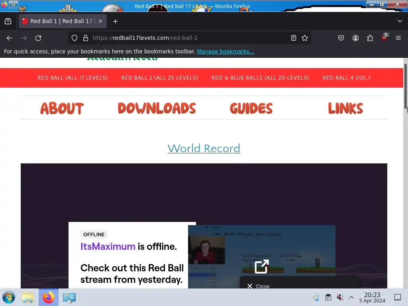Toggle window pin diamond icon in titlebar
The height and width of the screenshot is (306, 408).
13,4
